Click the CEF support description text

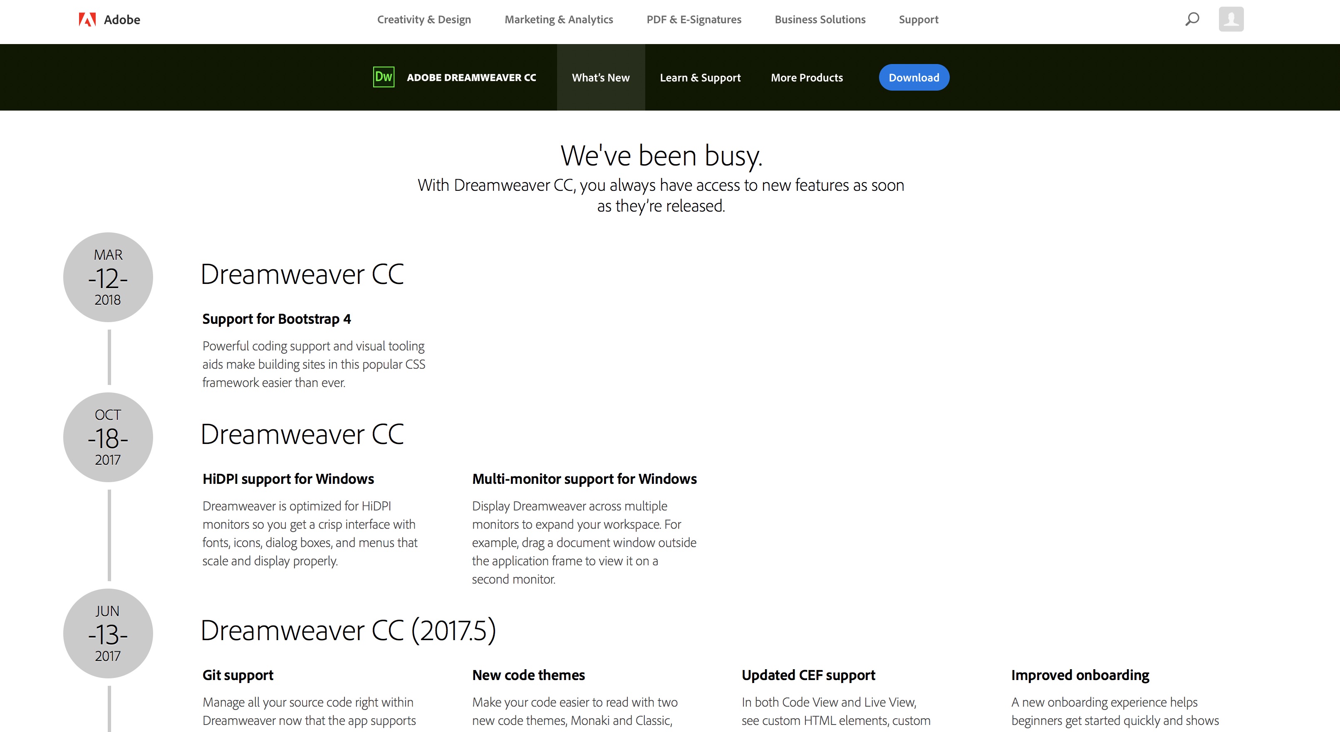click(836, 711)
